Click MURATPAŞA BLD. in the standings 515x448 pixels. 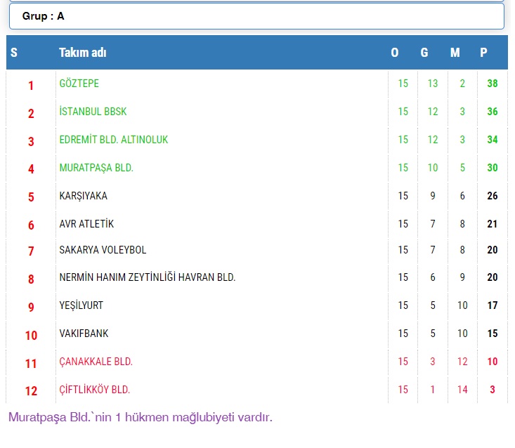click(96, 168)
